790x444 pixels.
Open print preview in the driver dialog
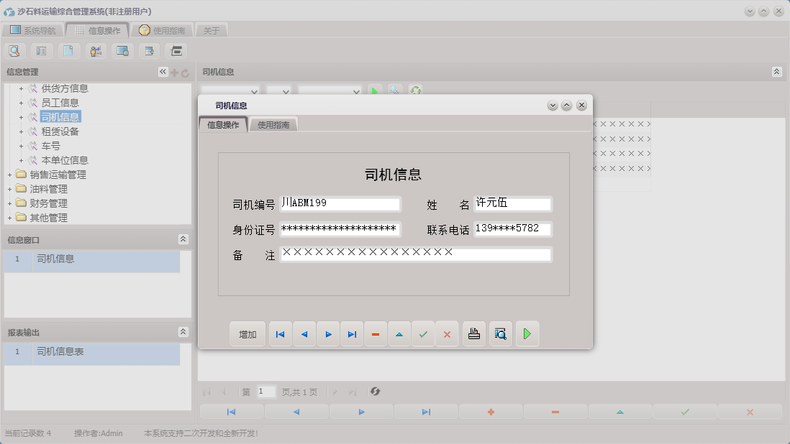click(500, 333)
